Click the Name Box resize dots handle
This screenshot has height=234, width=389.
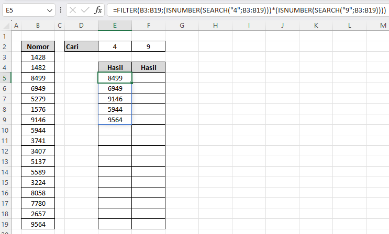click(x=61, y=10)
